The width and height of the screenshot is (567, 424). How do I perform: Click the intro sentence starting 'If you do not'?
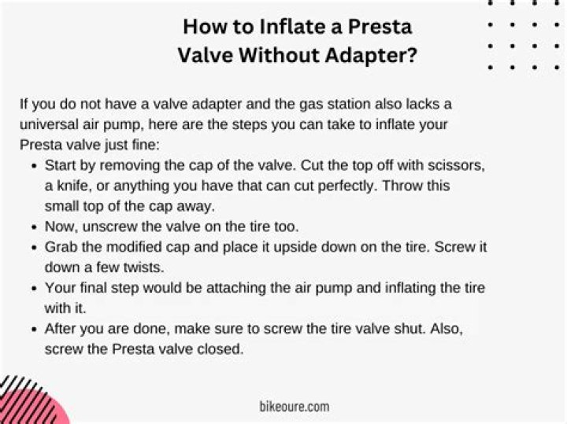point(236,105)
